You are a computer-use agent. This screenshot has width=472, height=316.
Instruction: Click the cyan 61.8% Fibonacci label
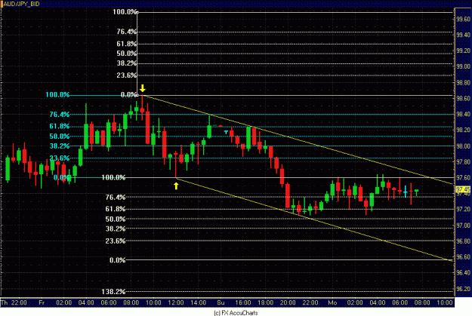click(x=60, y=126)
